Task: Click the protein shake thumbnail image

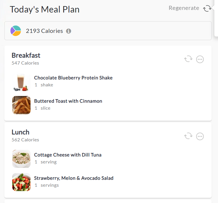Action: tap(21, 82)
